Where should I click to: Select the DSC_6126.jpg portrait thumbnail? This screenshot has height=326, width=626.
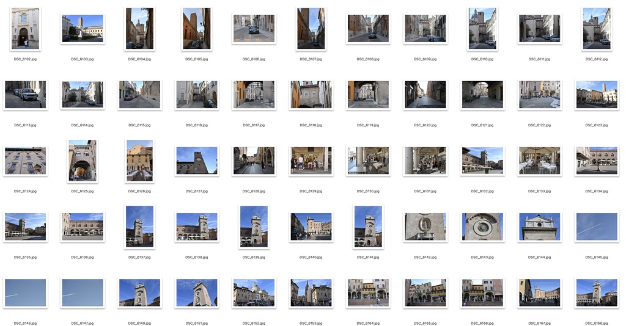[139, 161]
